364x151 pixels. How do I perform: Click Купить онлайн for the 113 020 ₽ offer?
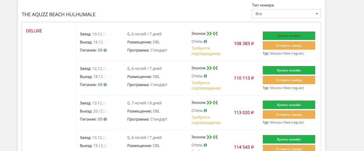289,105
